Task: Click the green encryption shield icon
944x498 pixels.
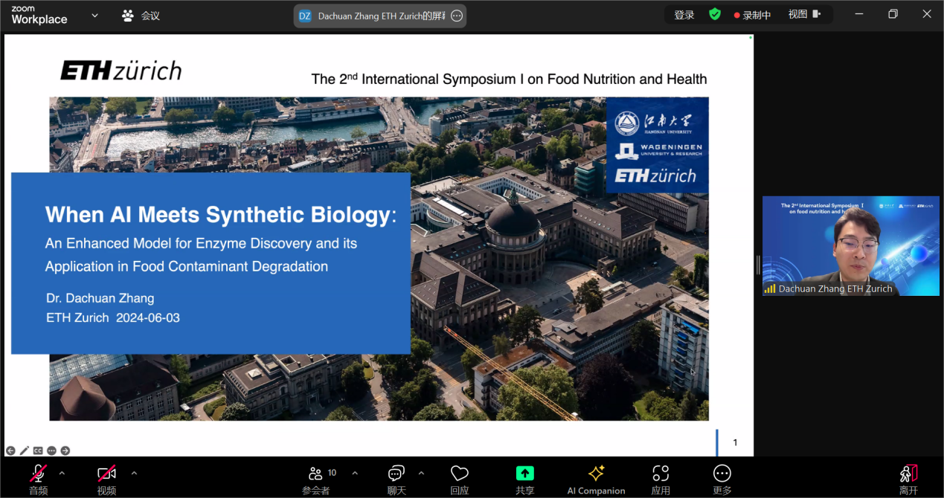Action: pos(715,14)
